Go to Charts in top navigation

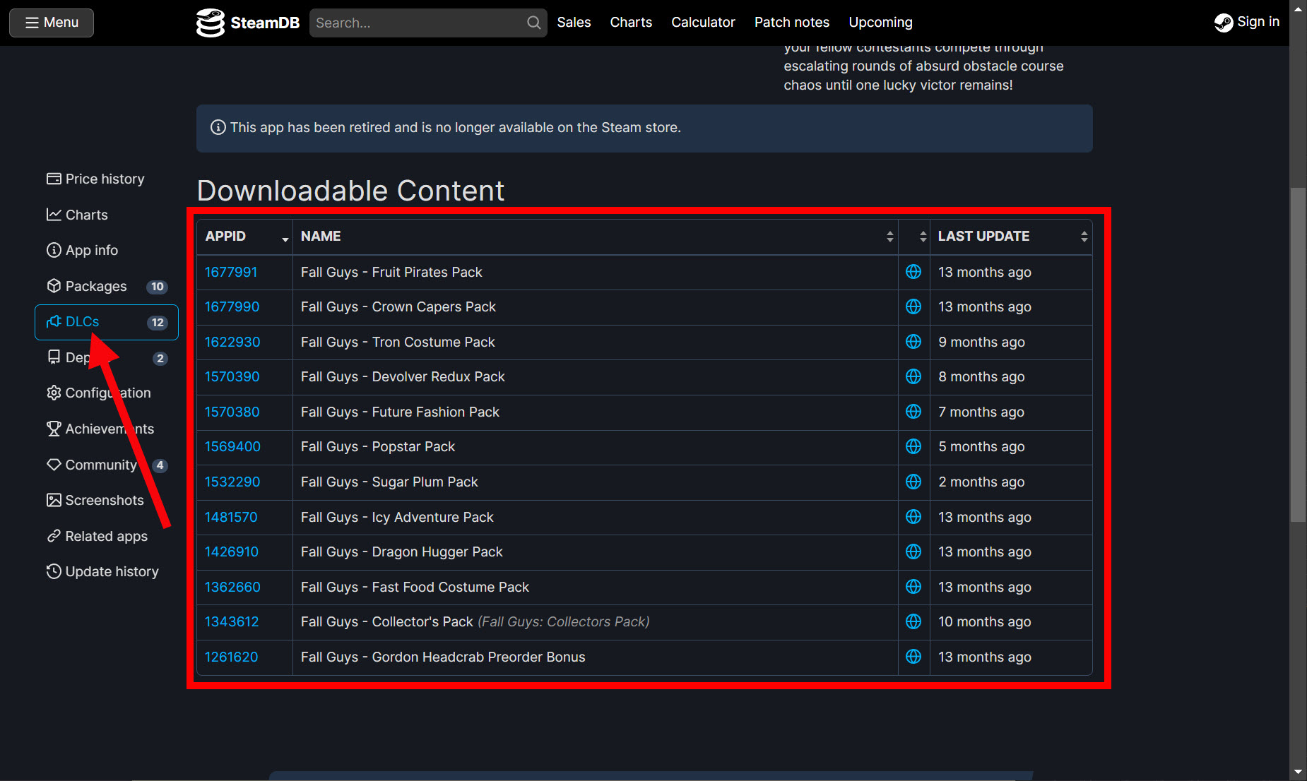tap(631, 23)
